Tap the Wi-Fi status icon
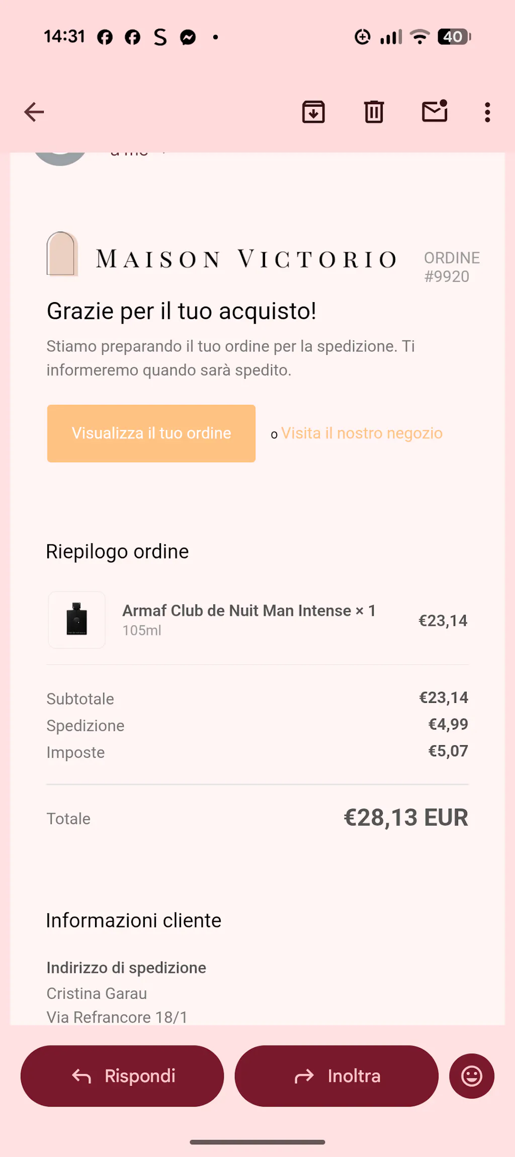515x1157 pixels. click(x=420, y=37)
